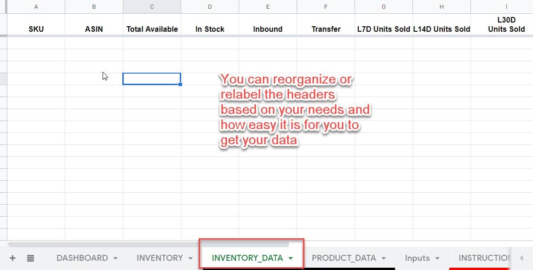Select column E header
This screenshot has width=533, height=270.
(267, 6)
